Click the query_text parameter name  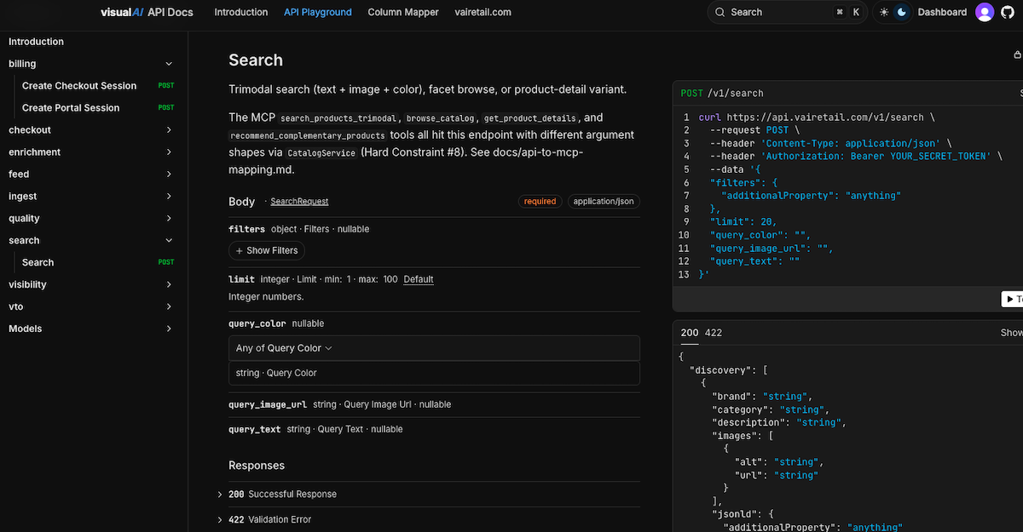point(254,429)
